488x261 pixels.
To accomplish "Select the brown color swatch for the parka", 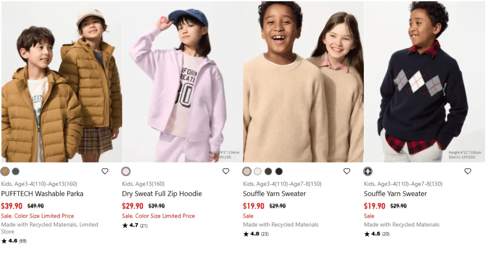I will coord(5,172).
